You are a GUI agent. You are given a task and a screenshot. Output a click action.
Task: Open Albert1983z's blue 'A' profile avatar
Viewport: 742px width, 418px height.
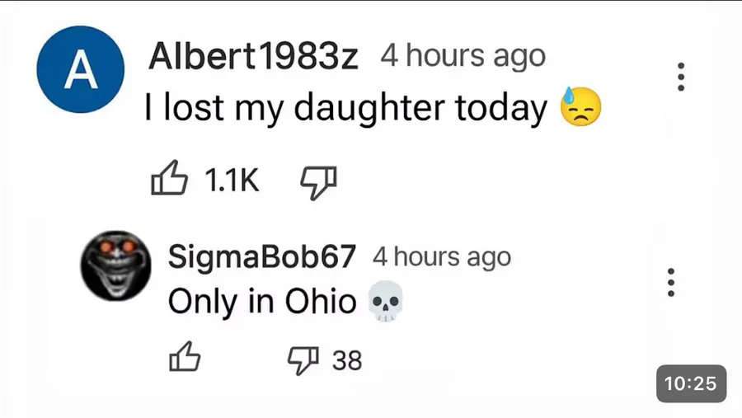click(x=81, y=71)
